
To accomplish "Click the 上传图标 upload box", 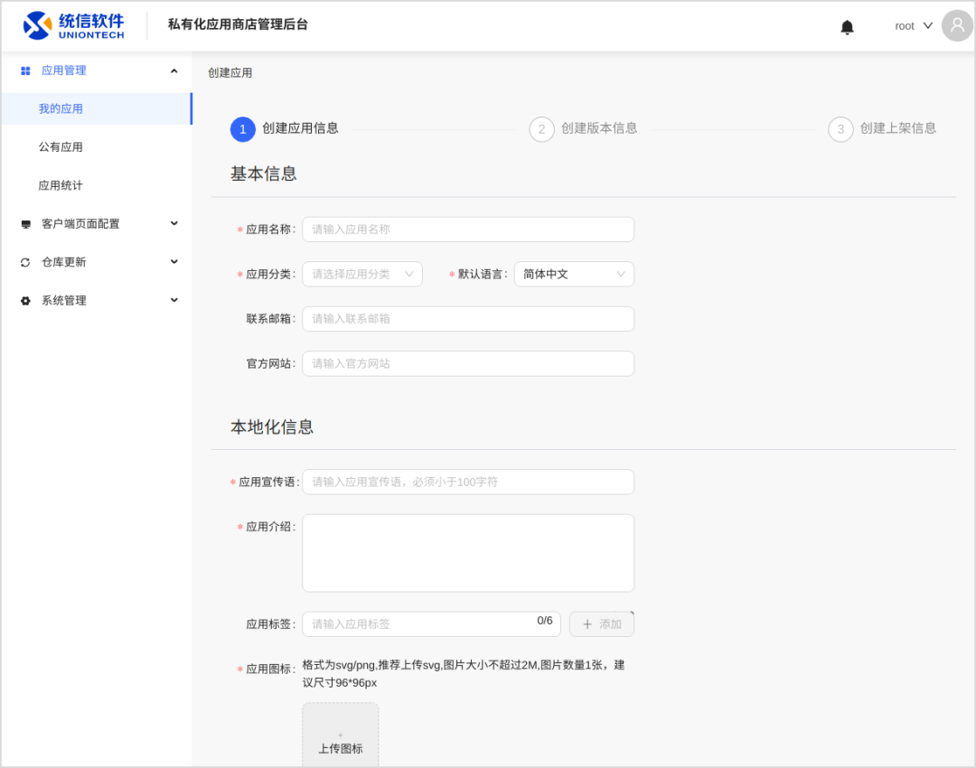I will point(340,736).
